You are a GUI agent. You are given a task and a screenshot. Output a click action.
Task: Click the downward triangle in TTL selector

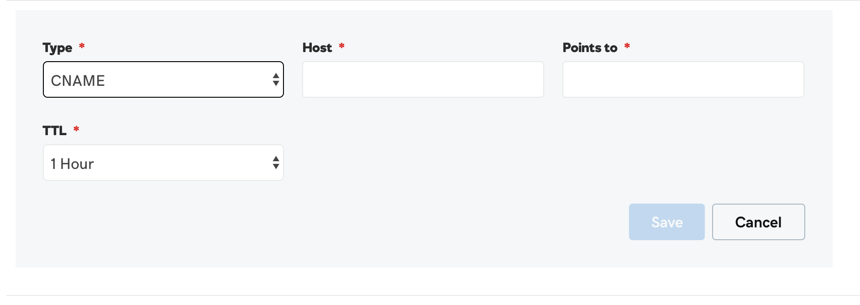(x=276, y=167)
